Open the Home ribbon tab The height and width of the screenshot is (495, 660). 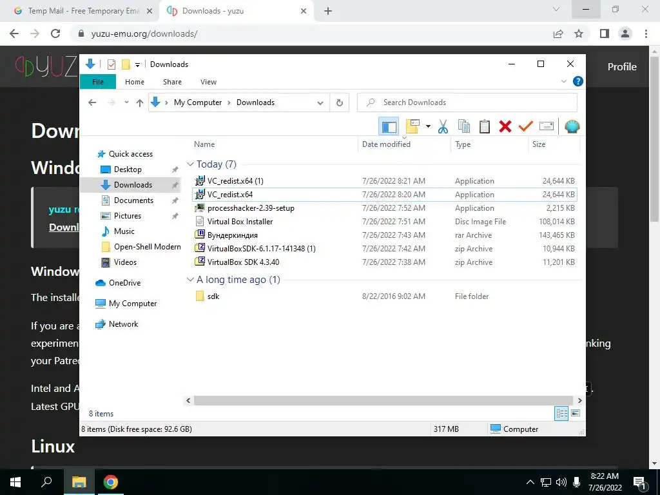(x=135, y=82)
